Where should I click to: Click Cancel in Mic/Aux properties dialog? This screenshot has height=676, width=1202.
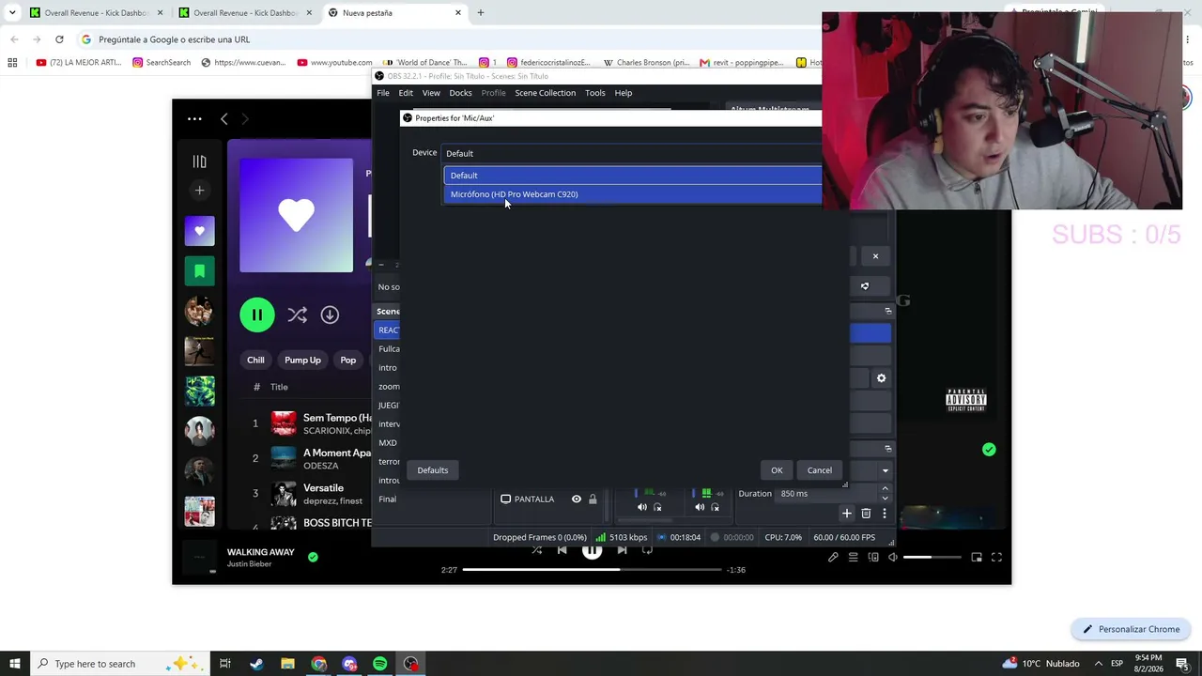[x=819, y=470]
